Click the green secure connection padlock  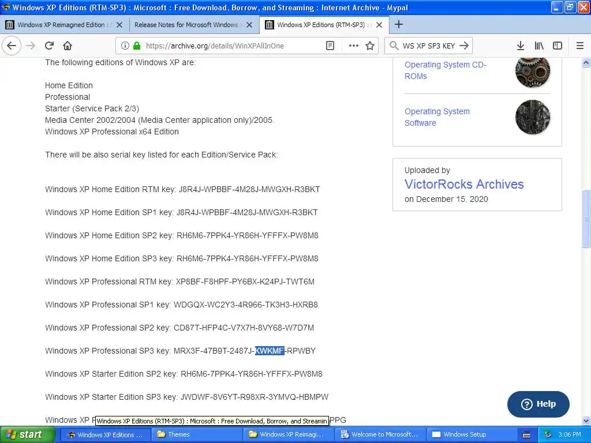tap(137, 46)
